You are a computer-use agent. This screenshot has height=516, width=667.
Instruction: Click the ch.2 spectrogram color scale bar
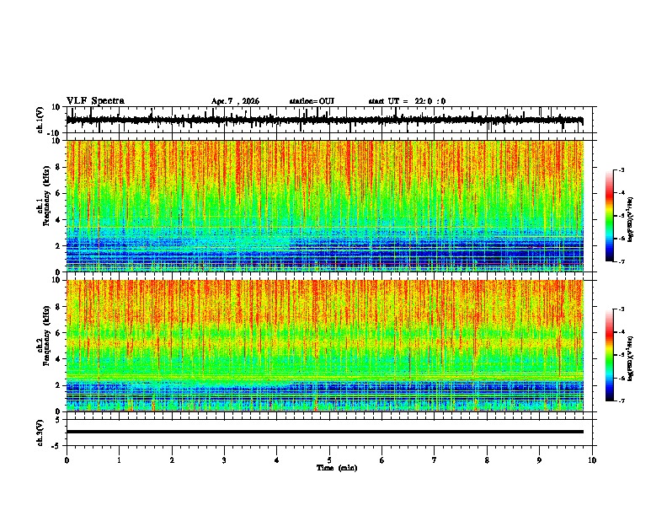point(609,355)
